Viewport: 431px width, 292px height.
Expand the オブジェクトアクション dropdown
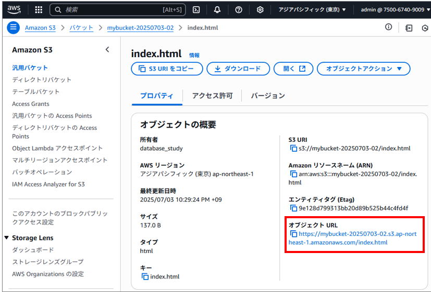click(363, 69)
